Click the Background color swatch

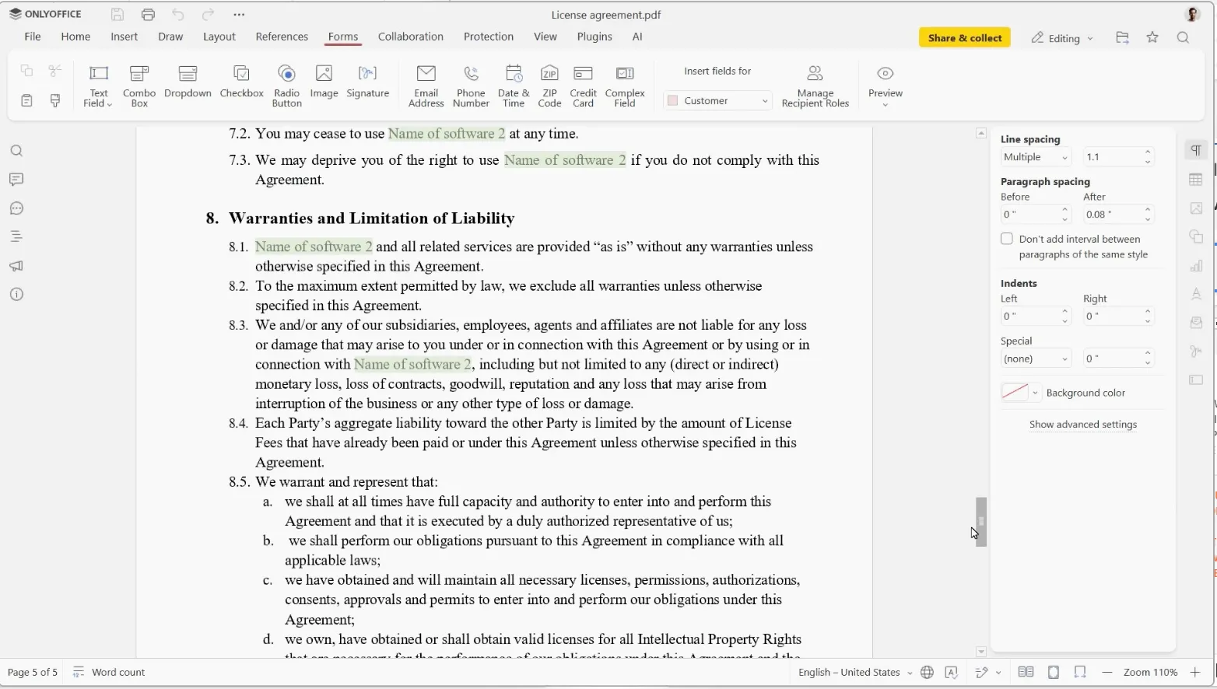pos(1015,393)
